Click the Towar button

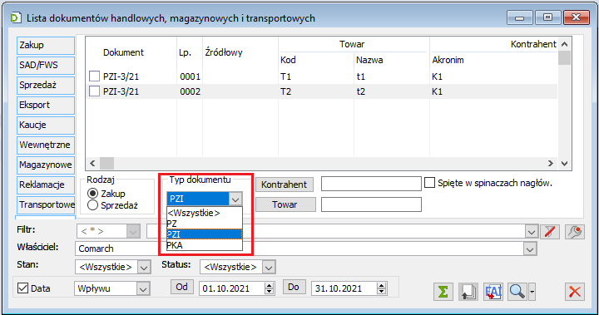click(285, 204)
